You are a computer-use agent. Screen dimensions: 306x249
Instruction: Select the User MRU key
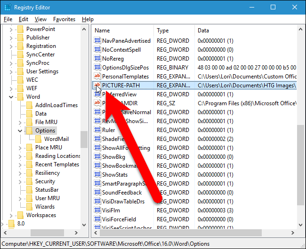pos(48,198)
